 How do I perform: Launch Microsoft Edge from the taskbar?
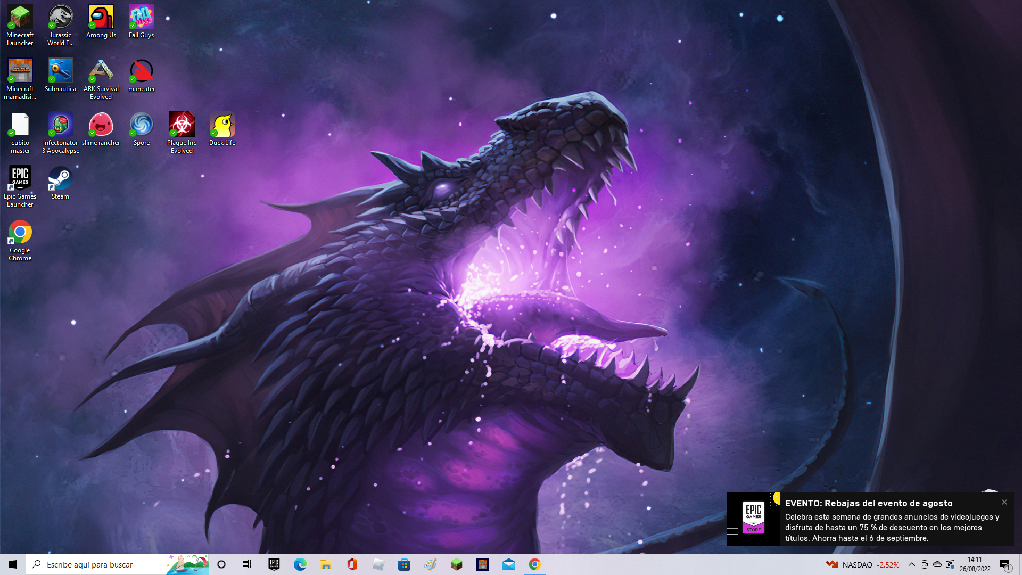click(300, 564)
